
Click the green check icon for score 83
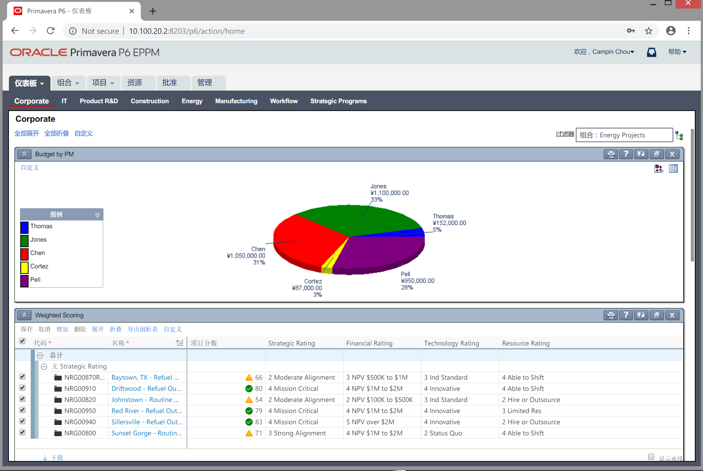249,422
